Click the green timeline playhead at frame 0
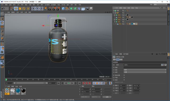Image resolution: width=170 pixels, height=101 pixels. click(6, 80)
